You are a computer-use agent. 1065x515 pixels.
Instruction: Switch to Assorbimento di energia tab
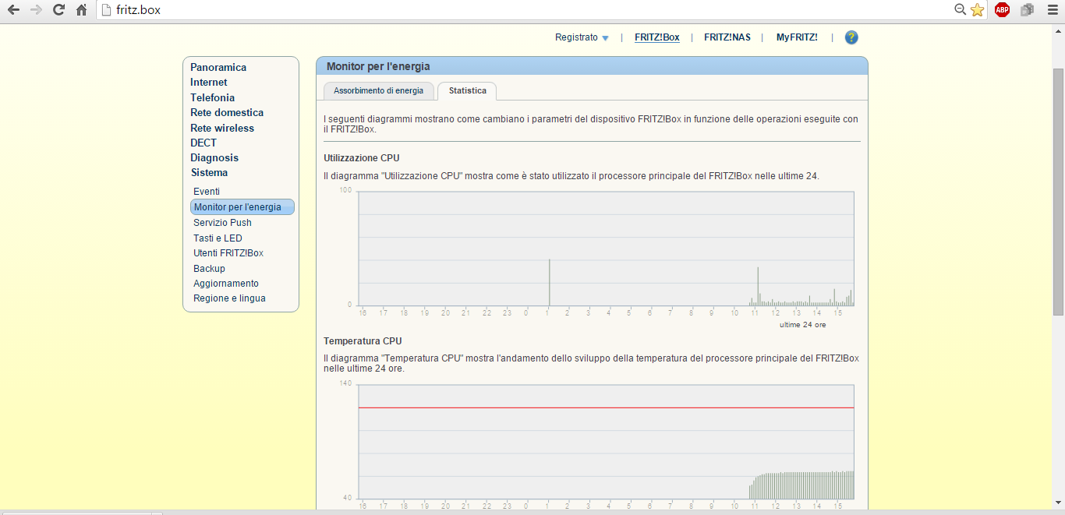378,91
